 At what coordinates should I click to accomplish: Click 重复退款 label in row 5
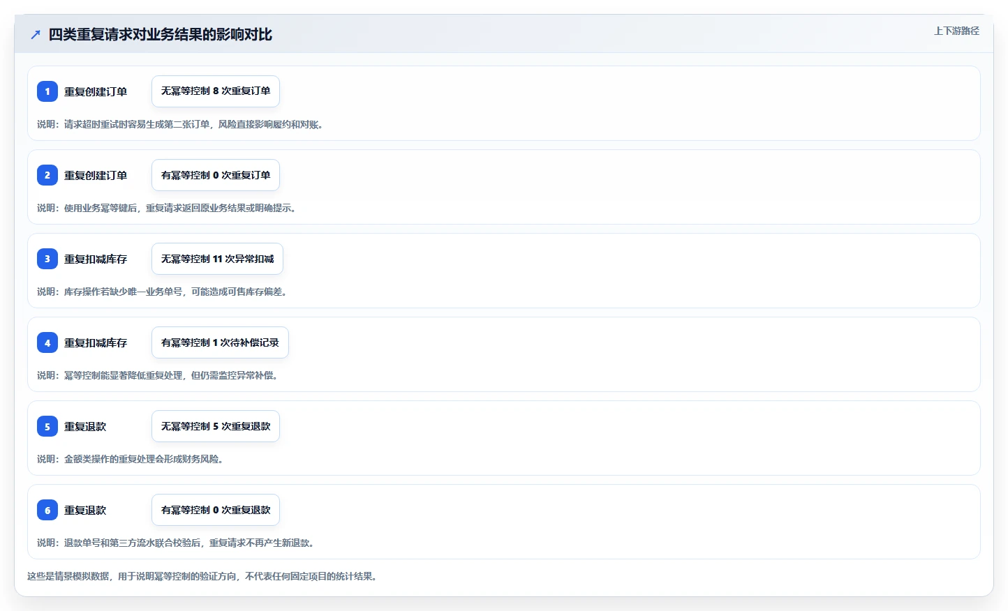[85, 426]
